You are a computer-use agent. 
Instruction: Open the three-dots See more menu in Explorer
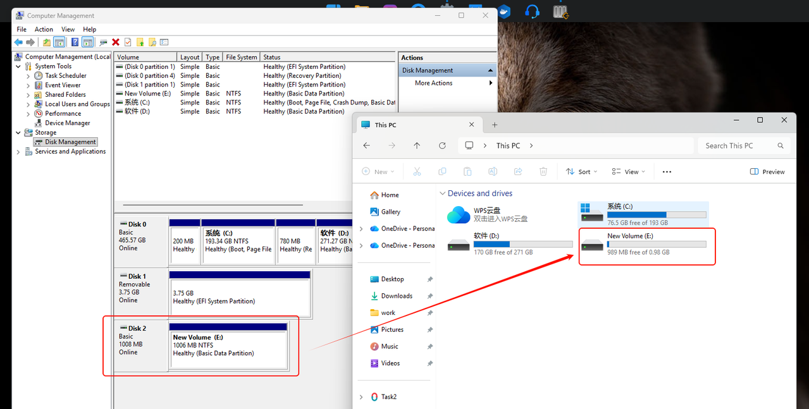(667, 171)
